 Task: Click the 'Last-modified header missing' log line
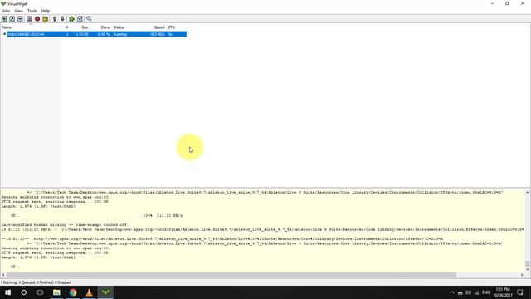point(65,225)
